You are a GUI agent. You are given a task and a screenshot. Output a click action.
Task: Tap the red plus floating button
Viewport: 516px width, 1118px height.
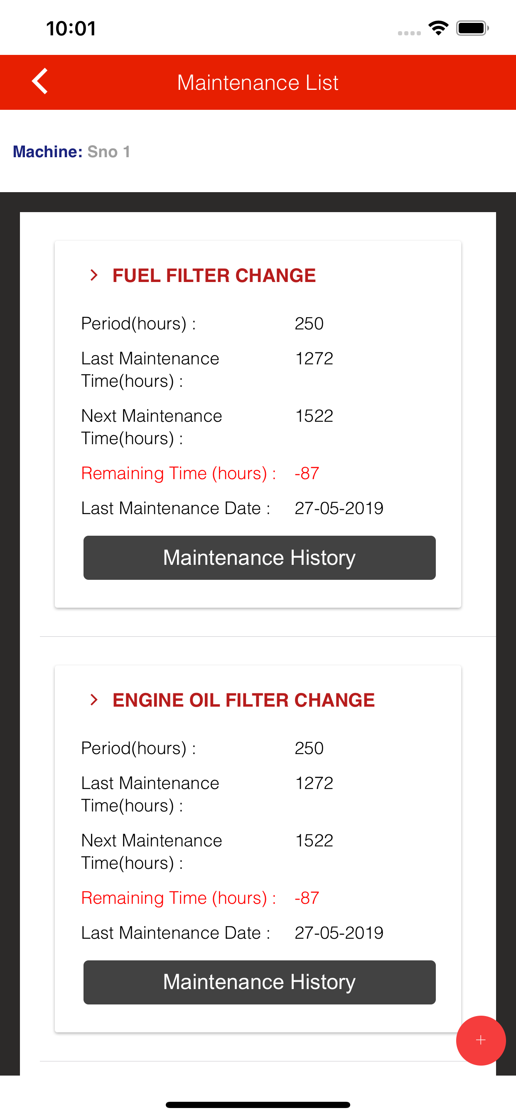coord(481,1040)
